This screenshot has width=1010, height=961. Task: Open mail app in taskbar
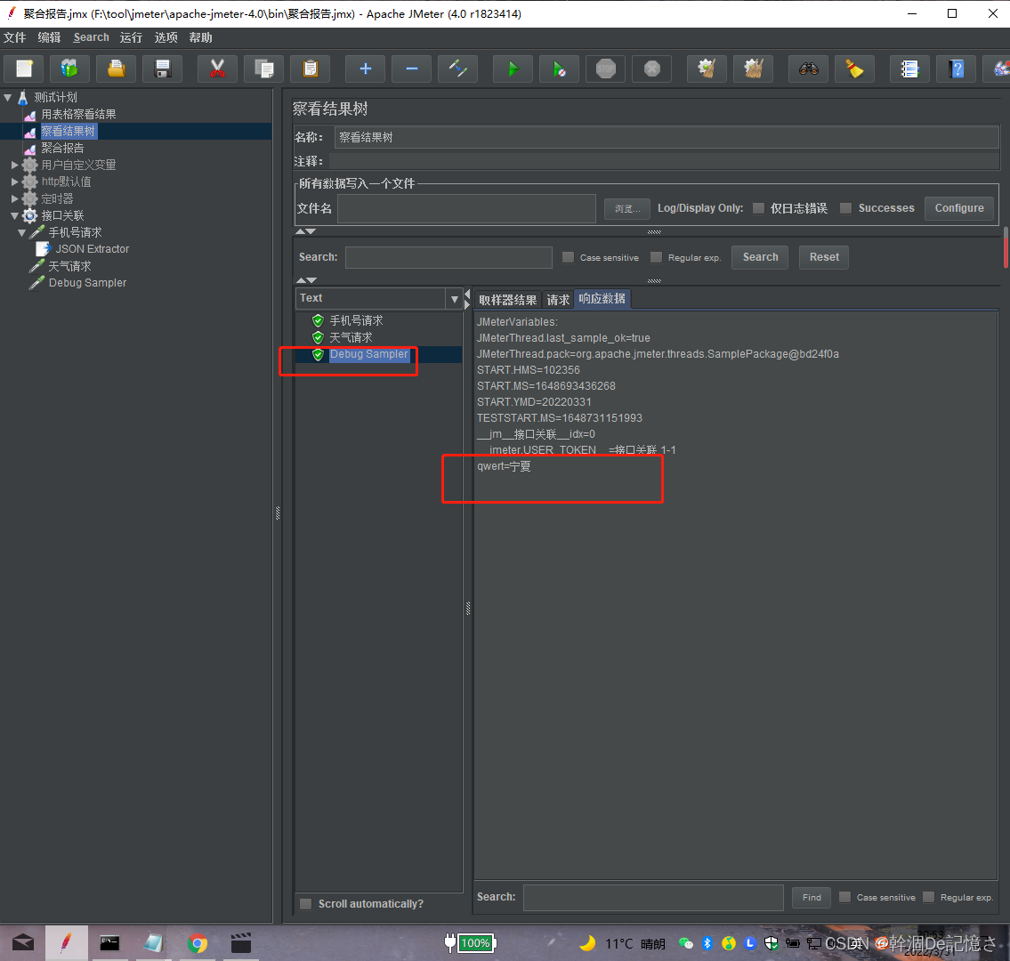[22, 943]
